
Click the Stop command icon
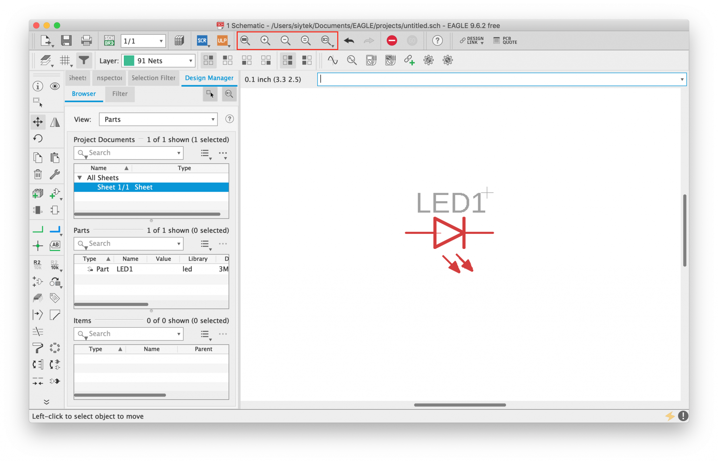[x=392, y=40]
